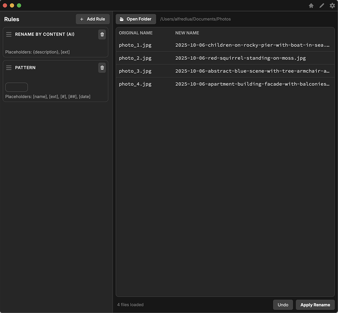Click the Pattern rule drag handle
Image resolution: width=338 pixels, height=313 pixels.
tap(9, 68)
